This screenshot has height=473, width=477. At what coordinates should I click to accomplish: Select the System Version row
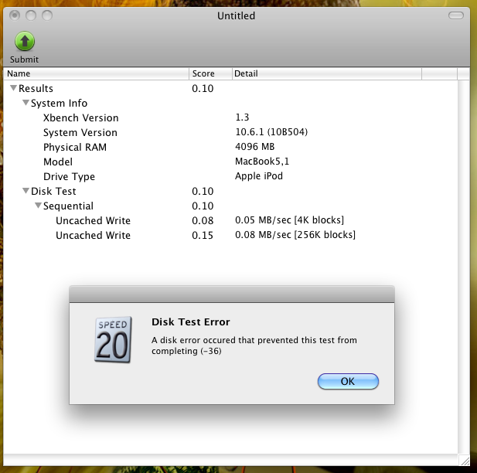230,132
